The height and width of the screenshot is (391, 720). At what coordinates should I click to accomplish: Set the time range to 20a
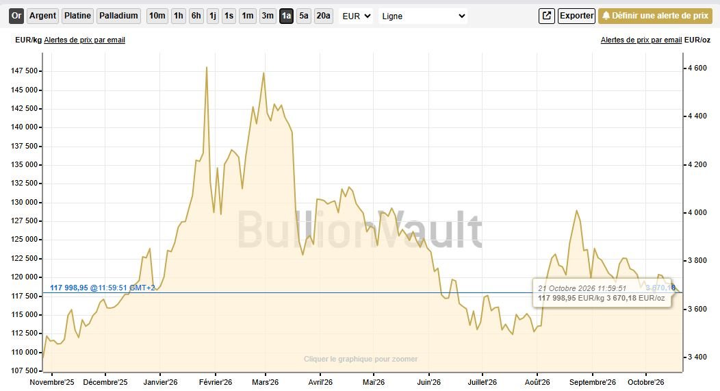click(x=323, y=16)
